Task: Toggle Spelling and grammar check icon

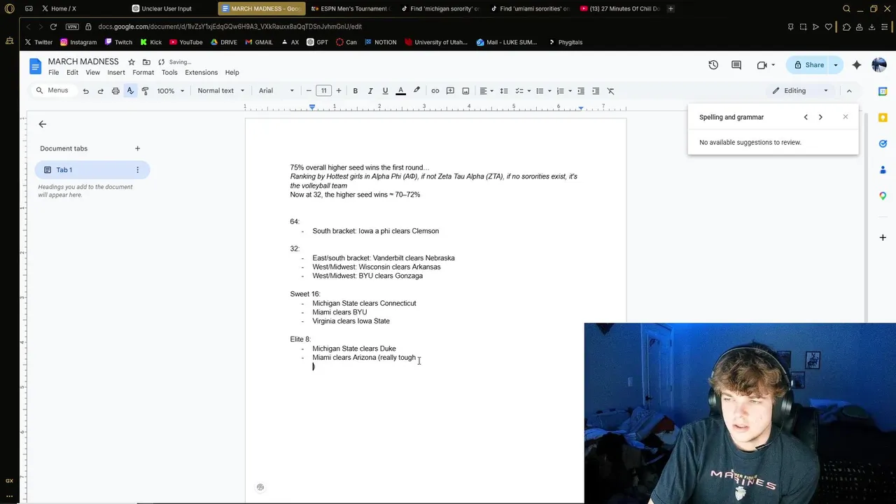Action: coord(130,91)
